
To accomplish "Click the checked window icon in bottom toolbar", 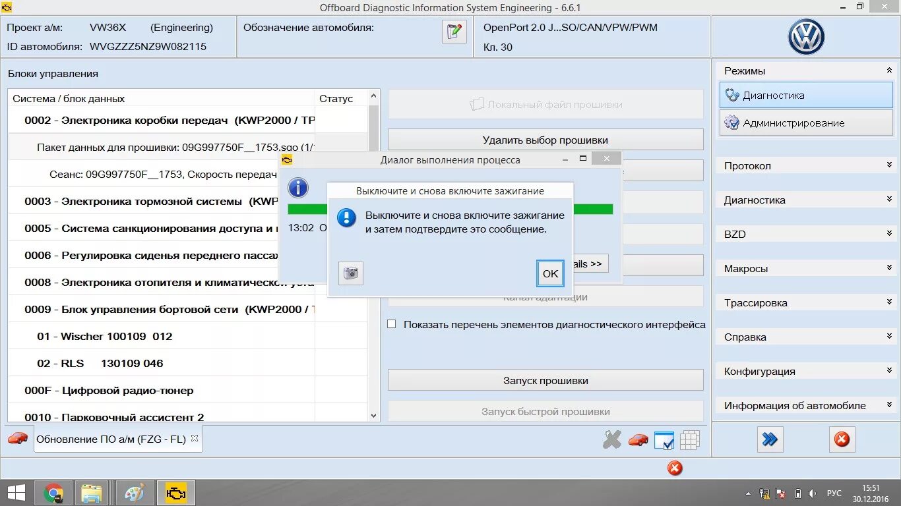I will (664, 440).
